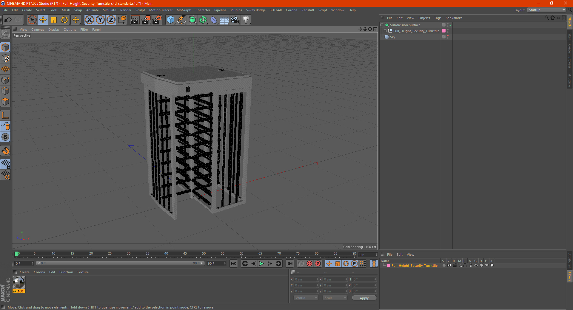Click Full_Height_Security_Turnstile layer color swatch in Layers
The image size is (573, 310).
tap(388, 266)
